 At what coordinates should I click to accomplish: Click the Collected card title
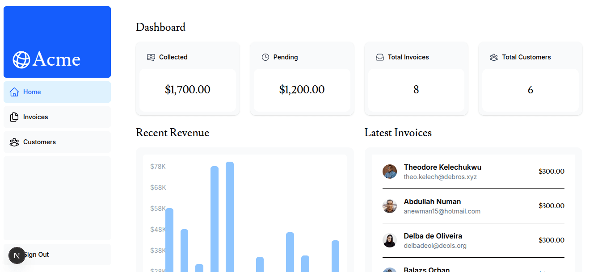173,57
